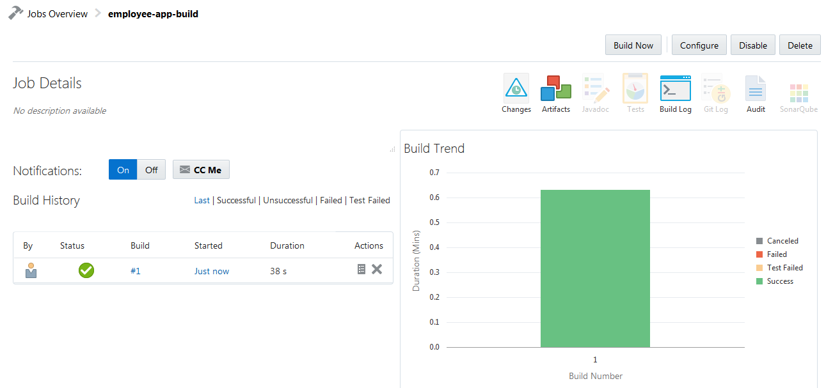Filter build history by Successful
The image size is (826, 388).
(x=236, y=200)
